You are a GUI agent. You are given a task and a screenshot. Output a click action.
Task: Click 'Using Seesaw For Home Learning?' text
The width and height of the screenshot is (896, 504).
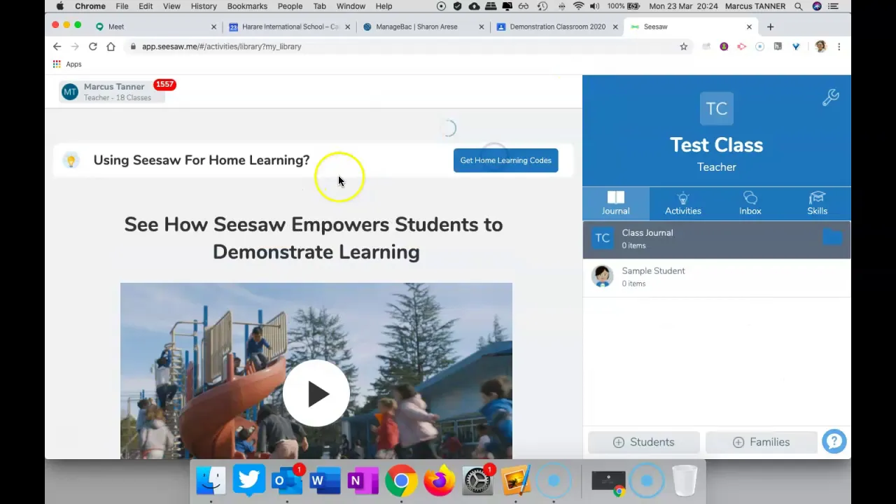point(202,160)
